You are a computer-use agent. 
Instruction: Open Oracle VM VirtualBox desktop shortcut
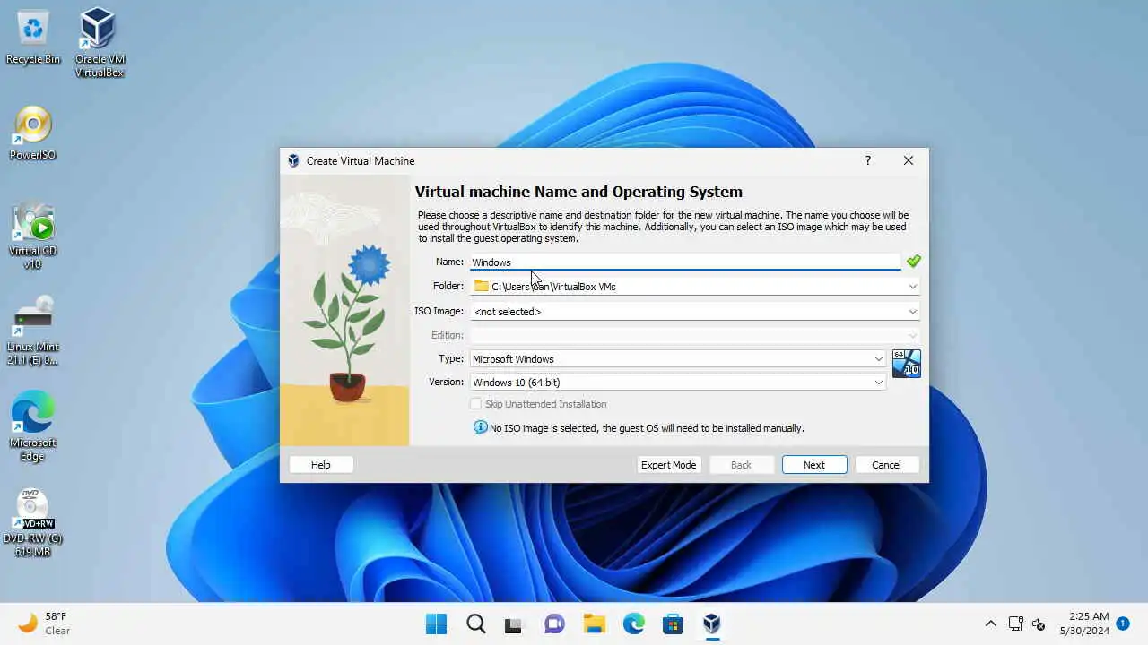pyautogui.click(x=99, y=42)
